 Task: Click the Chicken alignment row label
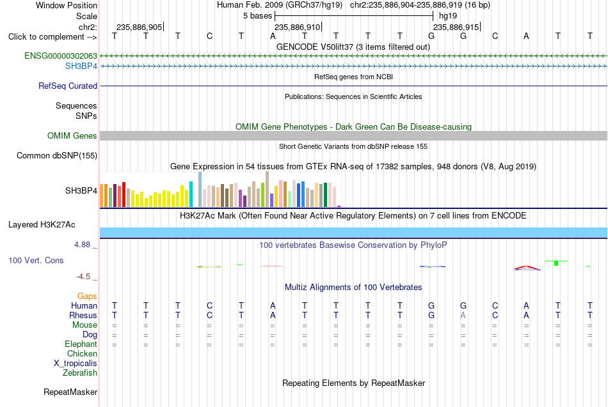(x=82, y=353)
